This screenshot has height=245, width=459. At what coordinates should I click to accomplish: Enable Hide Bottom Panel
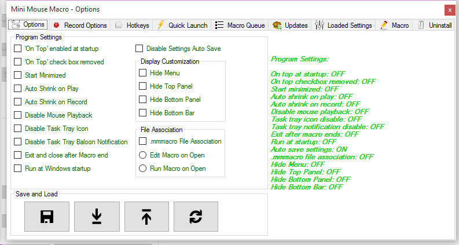(x=143, y=100)
